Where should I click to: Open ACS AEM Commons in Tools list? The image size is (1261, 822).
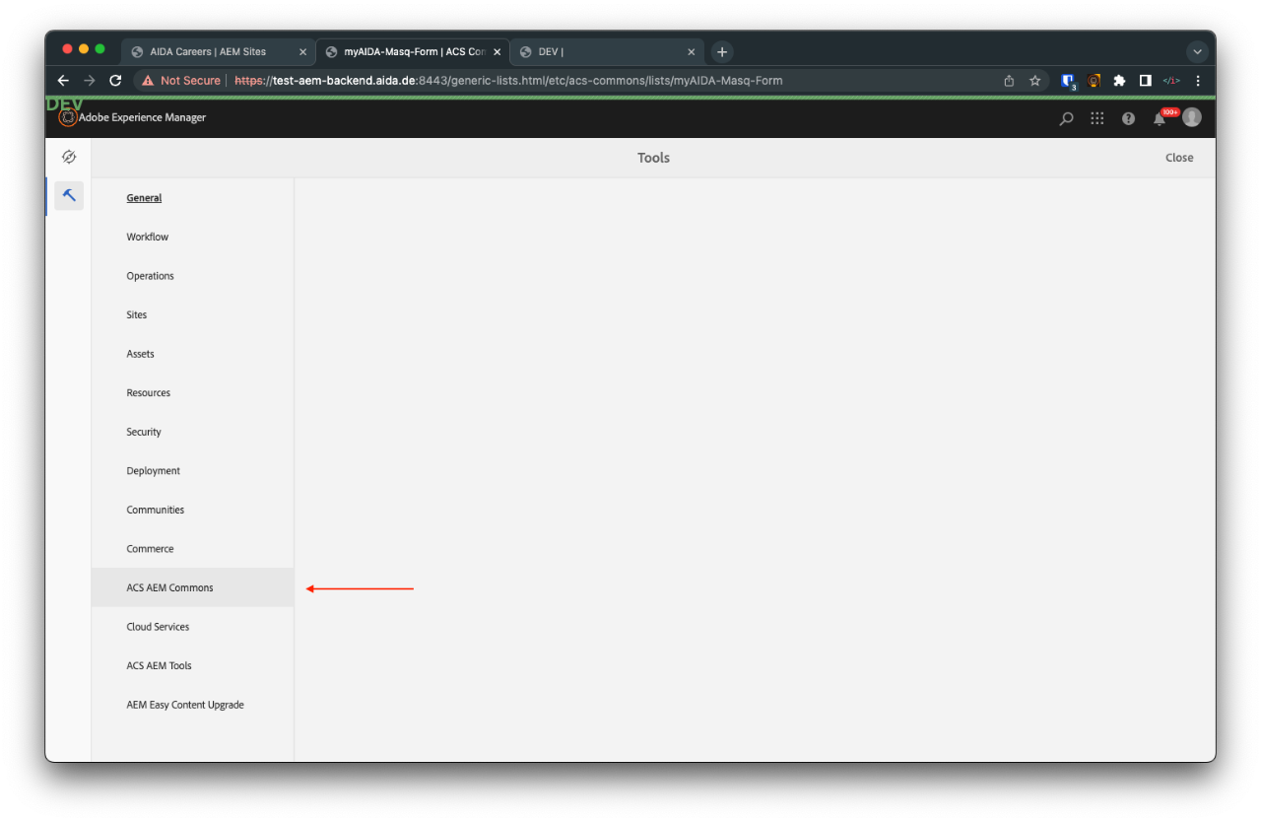point(169,587)
